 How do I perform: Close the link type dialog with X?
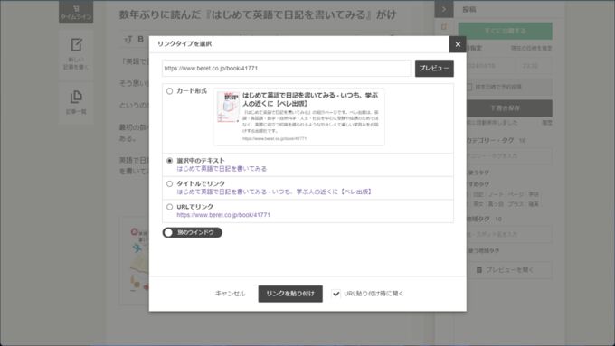pyautogui.click(x=458, y=44)
